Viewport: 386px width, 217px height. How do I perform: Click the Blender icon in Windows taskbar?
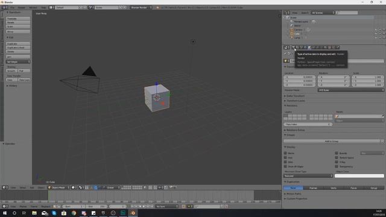[x=133, y=213]
